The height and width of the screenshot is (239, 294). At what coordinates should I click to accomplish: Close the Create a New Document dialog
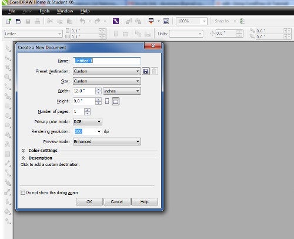(153, 46)
